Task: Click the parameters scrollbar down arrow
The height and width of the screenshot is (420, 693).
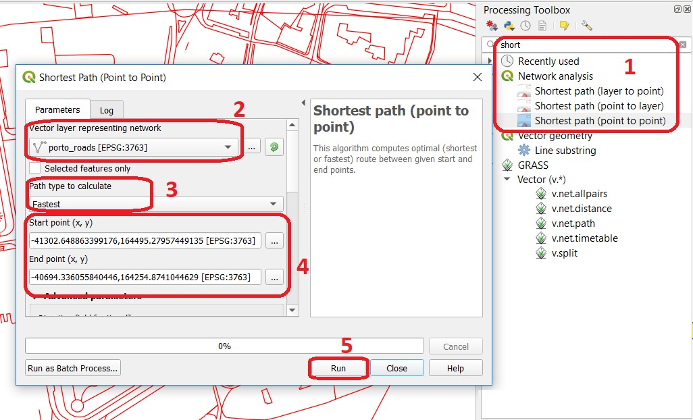Action: pos(292,311)
